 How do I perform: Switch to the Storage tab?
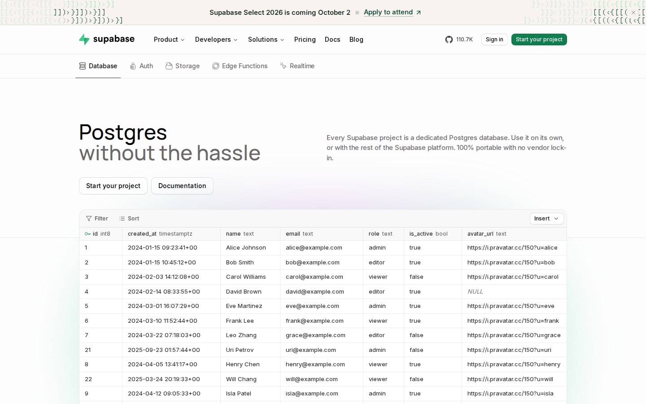pos(183,66)
